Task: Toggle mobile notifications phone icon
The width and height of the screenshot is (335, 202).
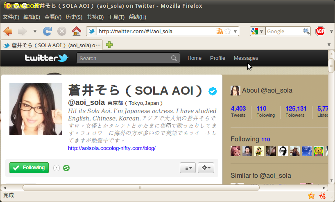Action: [x=57, y=168]
